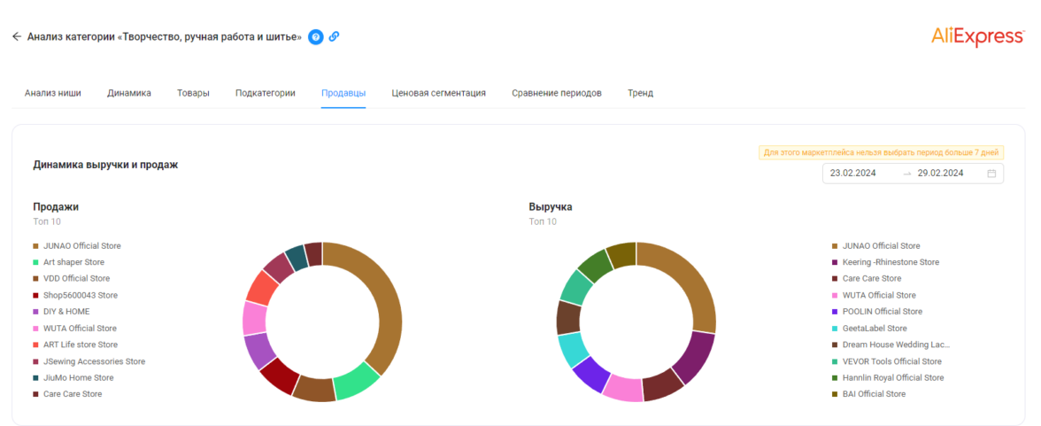The image size is (1041, 426).
Task: Click start date 23.02.2024 field
Action: point(853,174)
